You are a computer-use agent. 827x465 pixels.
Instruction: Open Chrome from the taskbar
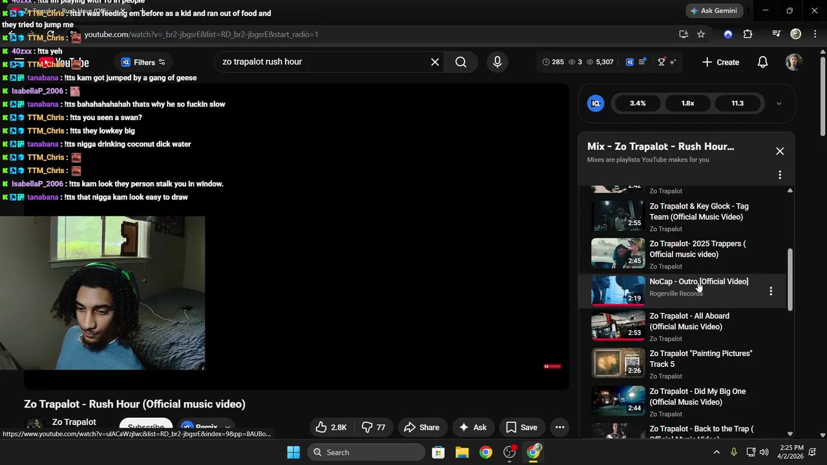(x=486, y=452)
